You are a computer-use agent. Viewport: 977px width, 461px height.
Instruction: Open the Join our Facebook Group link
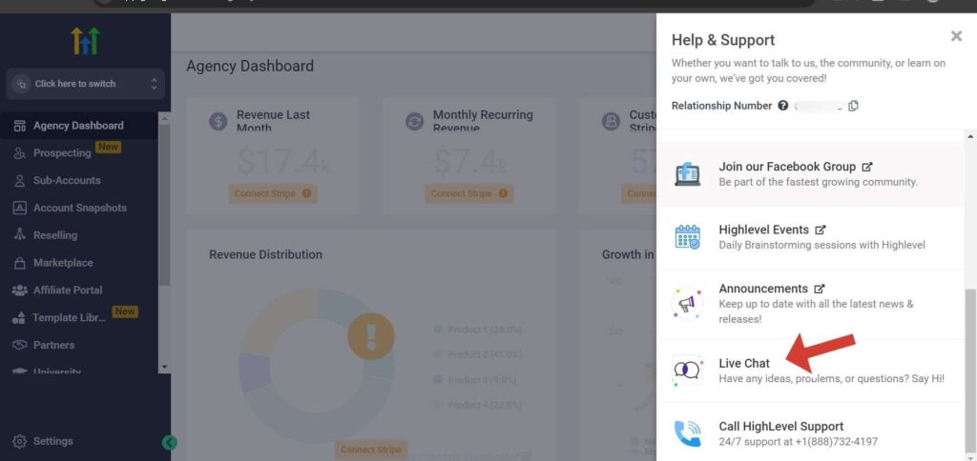pyautogui.click(x=787, y=166)
